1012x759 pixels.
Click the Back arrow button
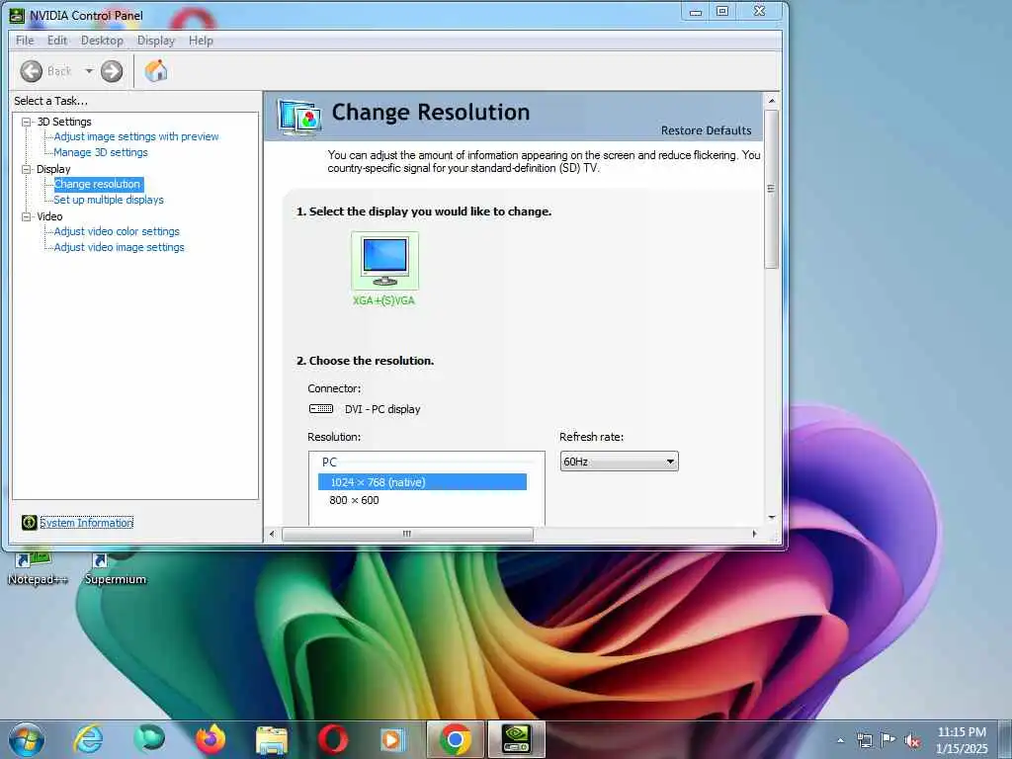point(31,71)
